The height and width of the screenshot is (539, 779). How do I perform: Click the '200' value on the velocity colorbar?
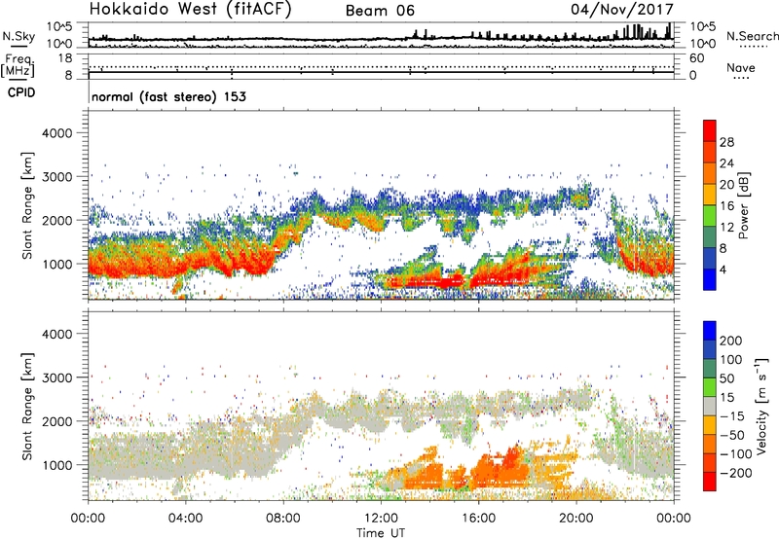(x=731, y=341)
